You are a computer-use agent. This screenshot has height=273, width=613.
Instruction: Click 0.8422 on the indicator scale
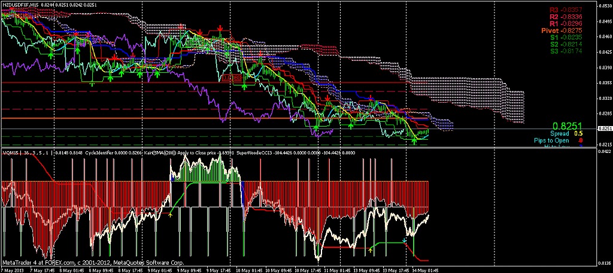[605, 151]
